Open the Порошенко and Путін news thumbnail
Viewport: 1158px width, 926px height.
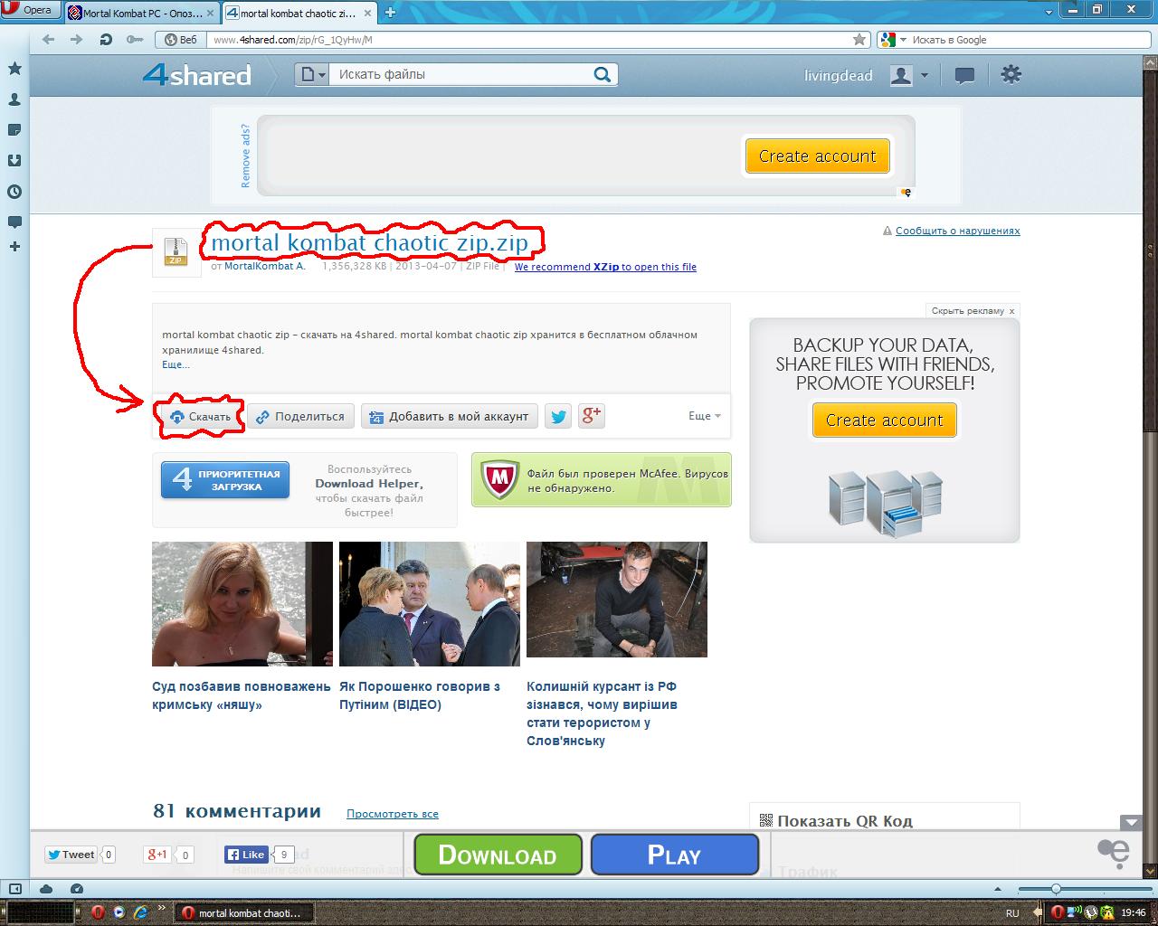(x=430, y=604)
